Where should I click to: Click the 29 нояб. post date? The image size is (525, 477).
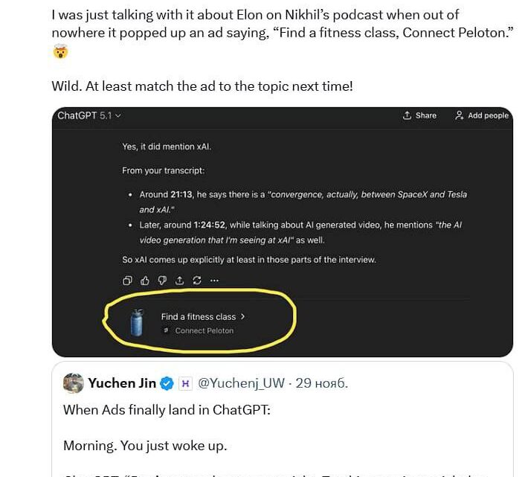(322, 384)
